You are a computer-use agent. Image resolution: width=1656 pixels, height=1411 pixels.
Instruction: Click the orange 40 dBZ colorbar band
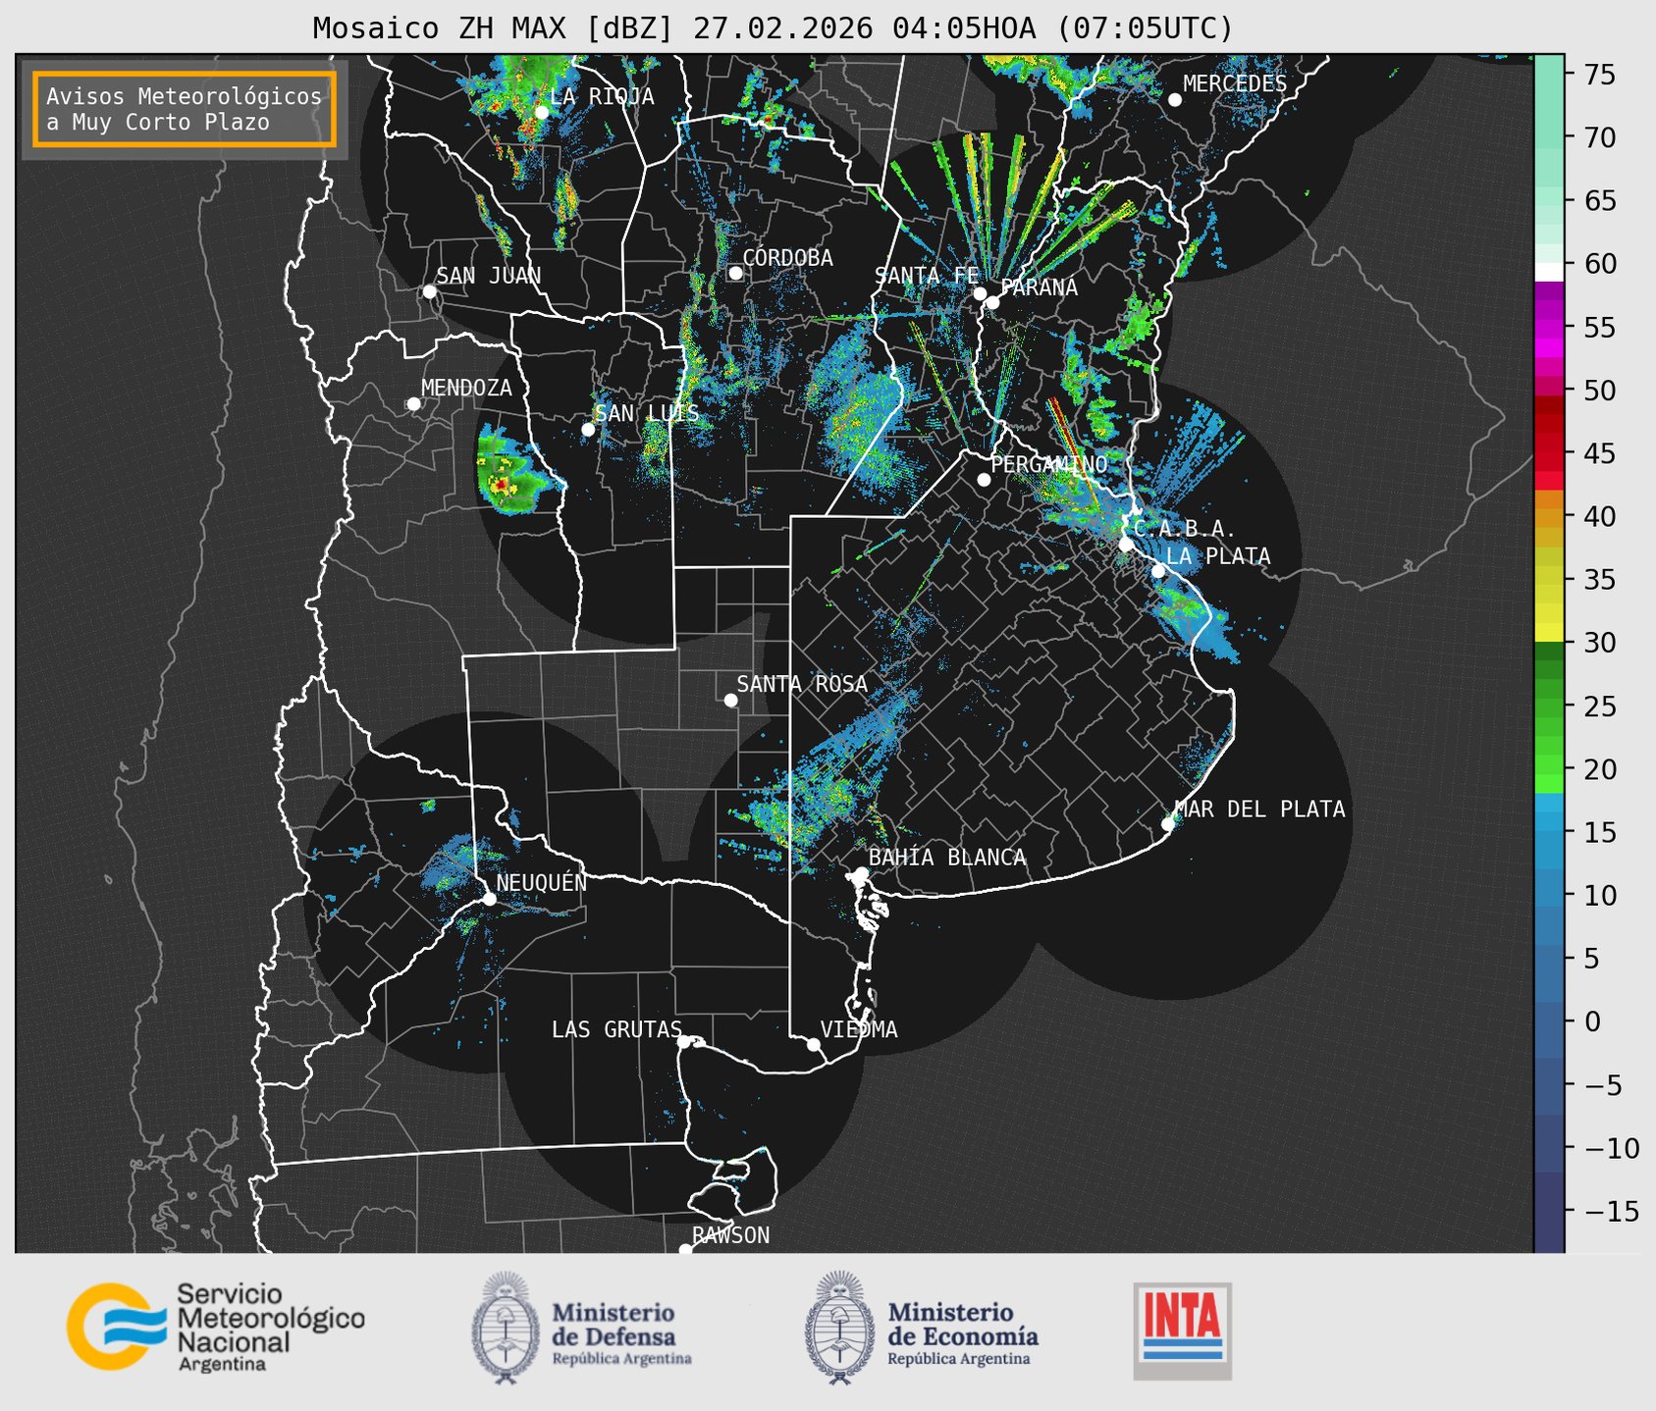pos(1549,516)
